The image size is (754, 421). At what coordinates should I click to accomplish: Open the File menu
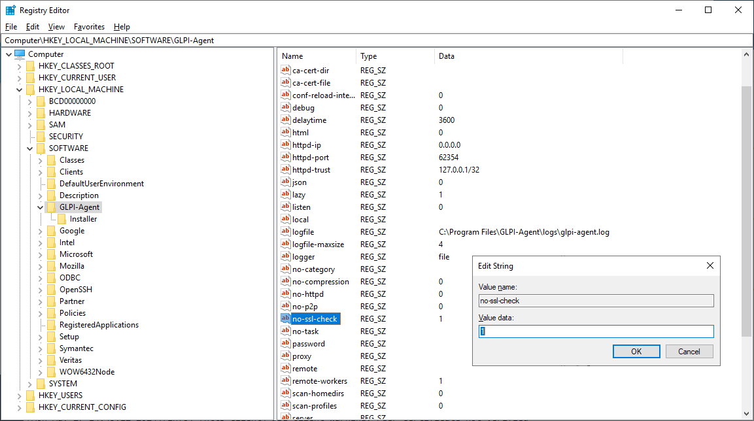[x=11, y=27]
